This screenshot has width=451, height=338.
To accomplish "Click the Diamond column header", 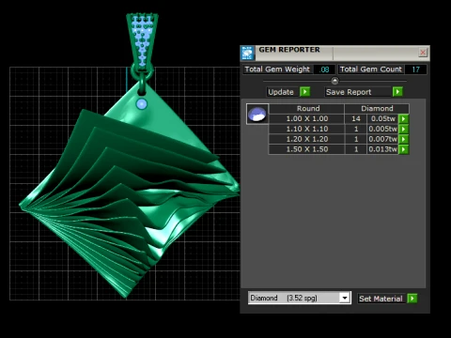I will [377, 109].
